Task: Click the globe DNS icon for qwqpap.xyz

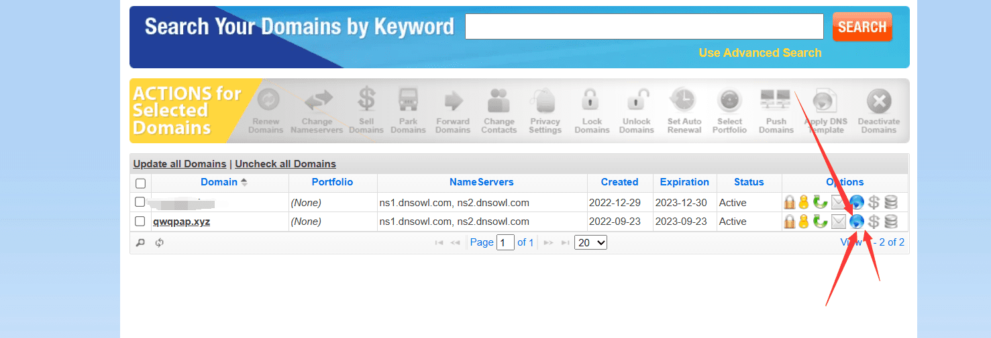Action: coord(856,222)
